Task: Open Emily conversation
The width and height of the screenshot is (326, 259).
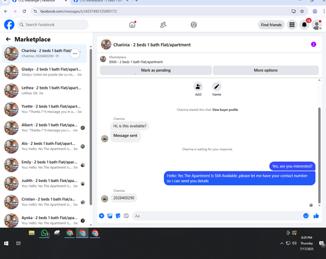Action: (44, 165)
